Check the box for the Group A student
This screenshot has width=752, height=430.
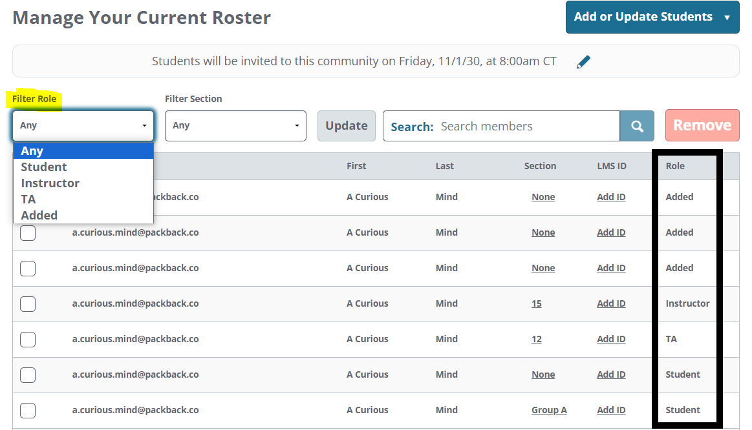tap(28, 410)
